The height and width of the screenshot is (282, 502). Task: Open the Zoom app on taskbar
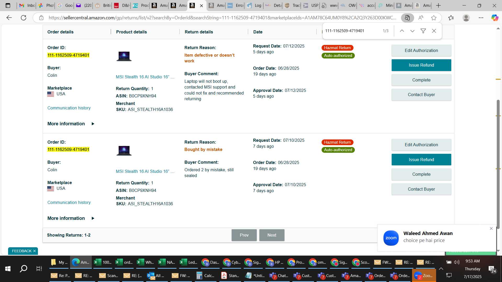[x=424, y=275]
